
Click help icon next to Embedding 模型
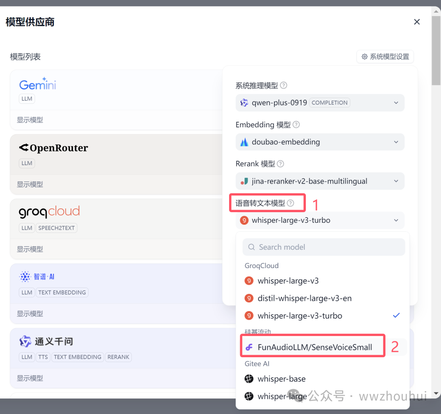(x=296, y=124)
